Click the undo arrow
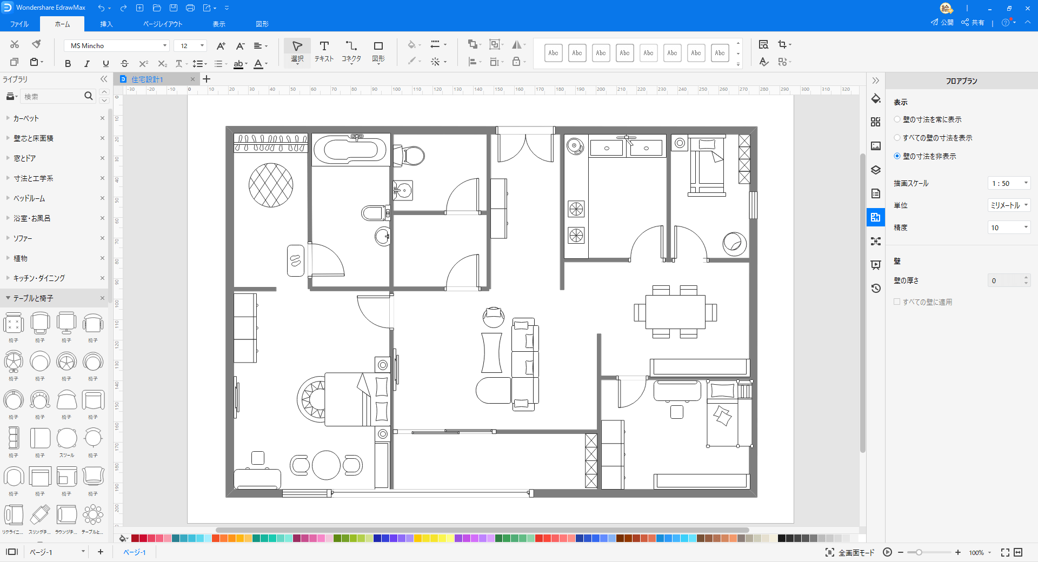 click(101, 8)
